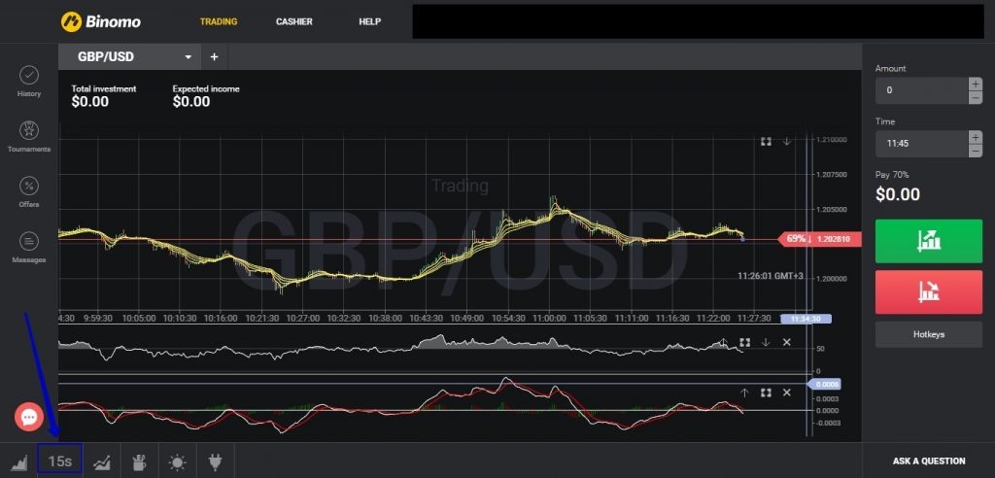Open the live chat bubble

[x=29, y=417]
